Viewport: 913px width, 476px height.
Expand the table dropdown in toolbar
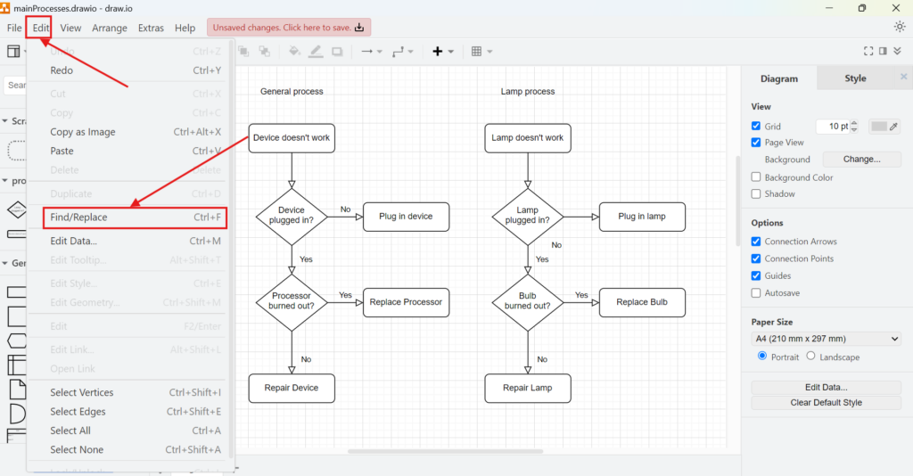[x=481, y=52]
